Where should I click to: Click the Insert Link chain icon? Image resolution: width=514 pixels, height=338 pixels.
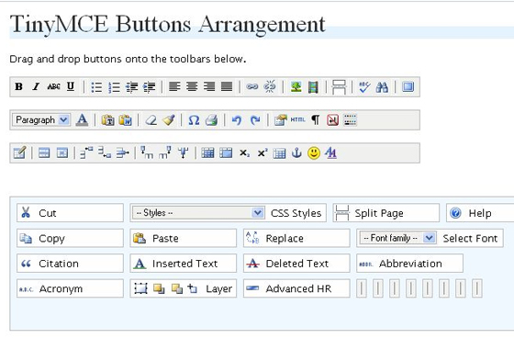(252, 86)
